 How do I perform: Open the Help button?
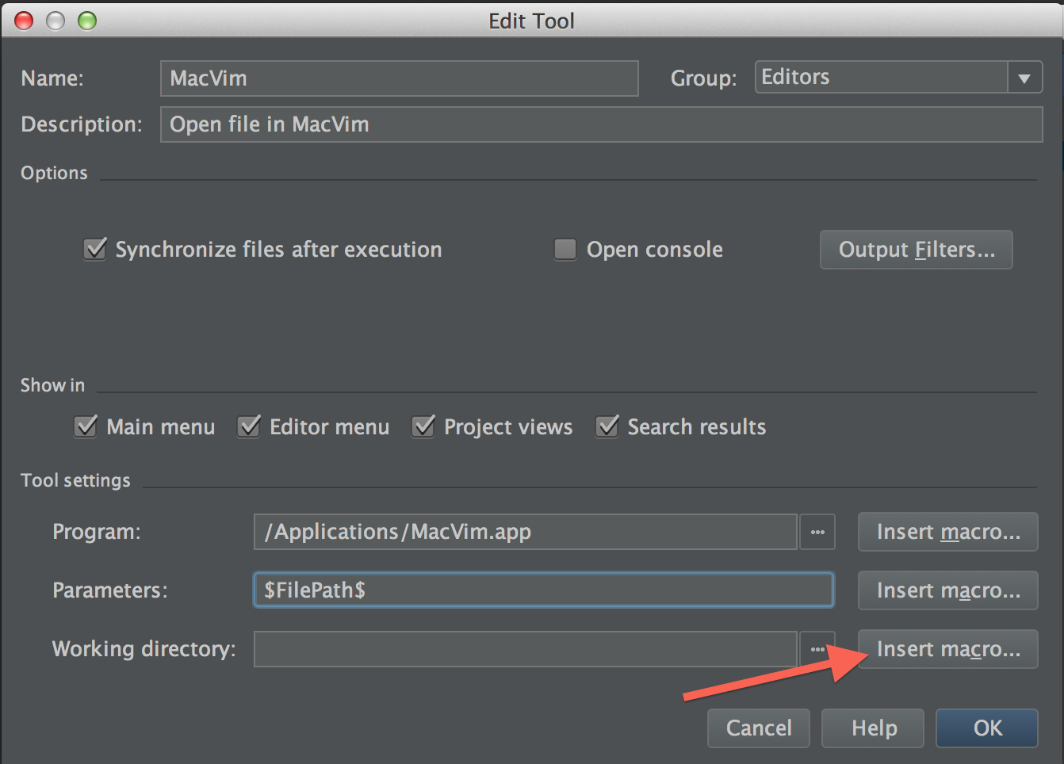(873, 728)
